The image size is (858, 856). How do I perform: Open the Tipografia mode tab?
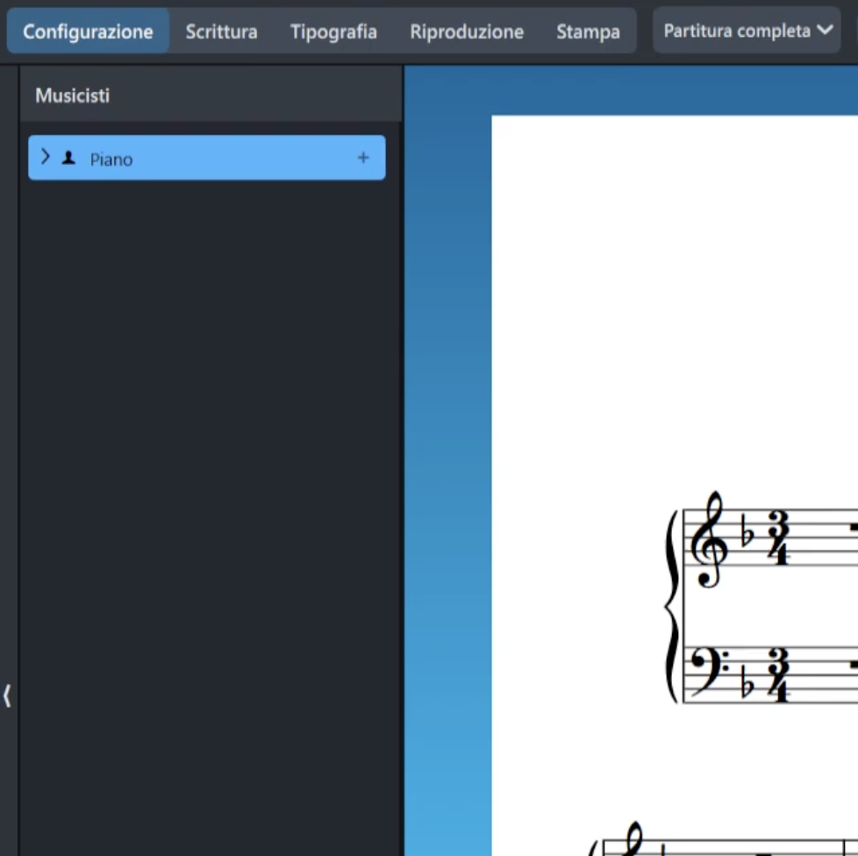tap(333, 32)
